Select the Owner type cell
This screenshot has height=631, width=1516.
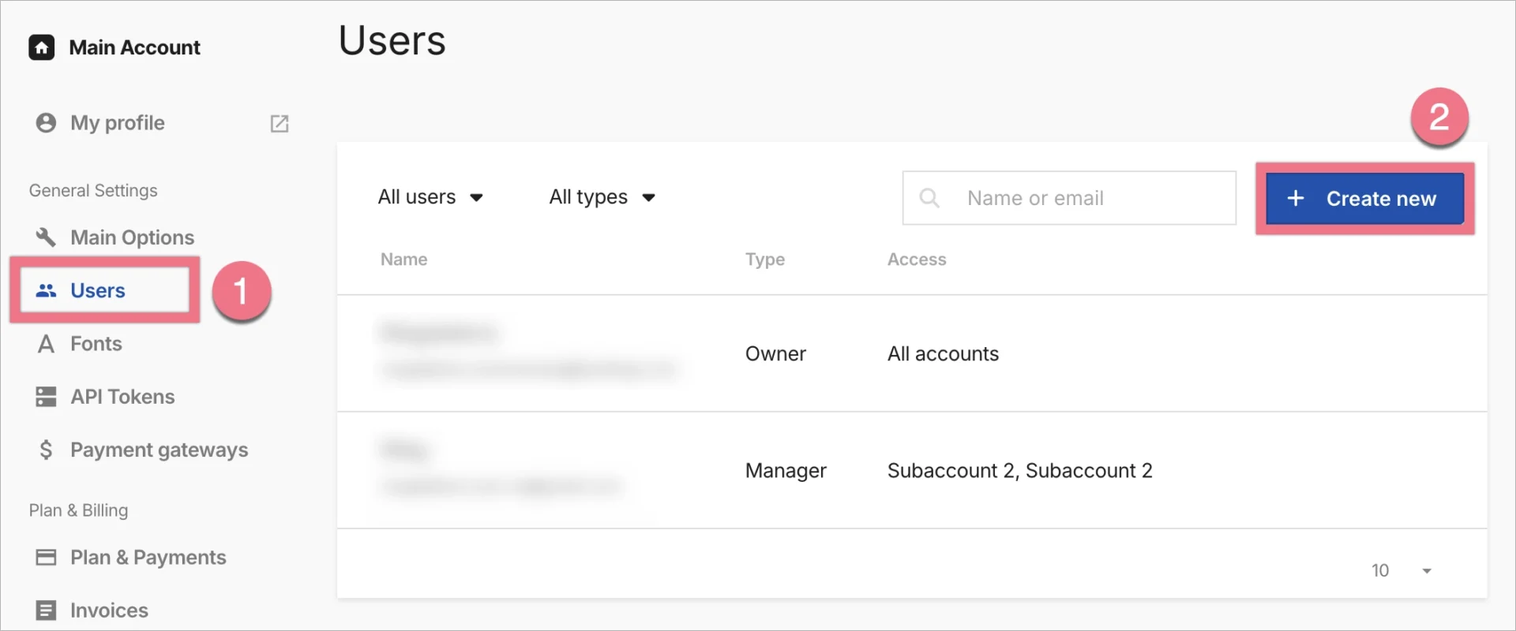click(775, 353)
